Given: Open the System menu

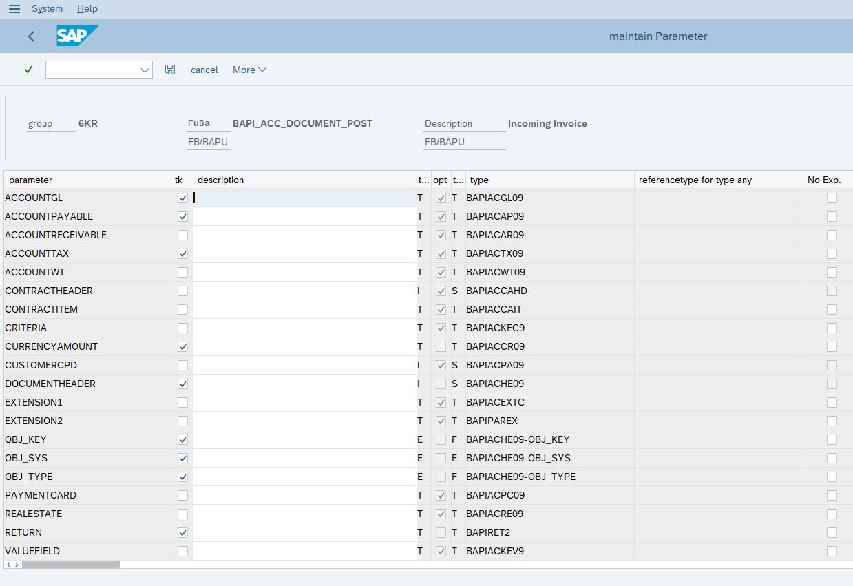Looking at the screenshot, I should tap(47, 9).
